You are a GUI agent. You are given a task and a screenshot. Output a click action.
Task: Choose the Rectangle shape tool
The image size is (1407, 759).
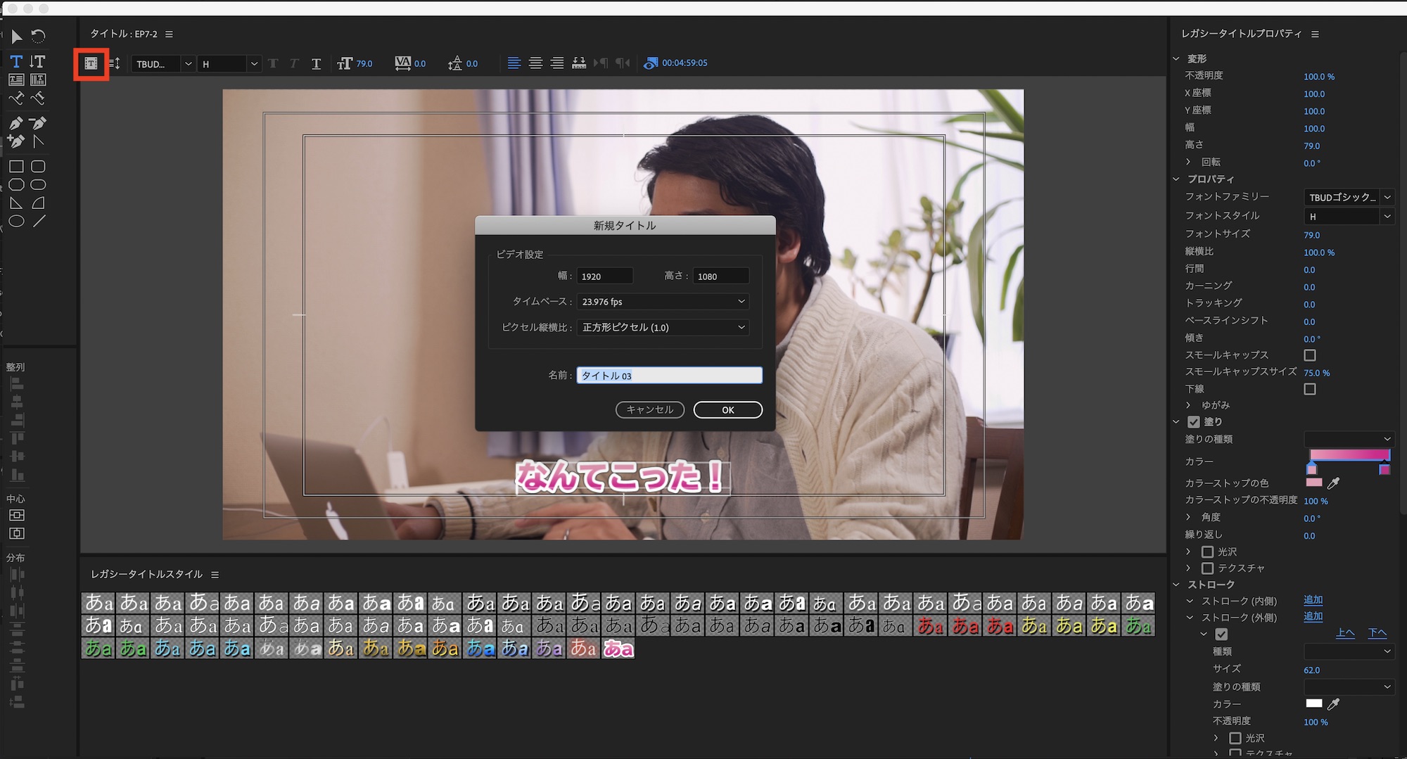pyautogui.click(x=16, y=167)
